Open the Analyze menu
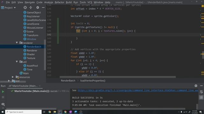Screen dimensions: 204x114 pos(48,2)
